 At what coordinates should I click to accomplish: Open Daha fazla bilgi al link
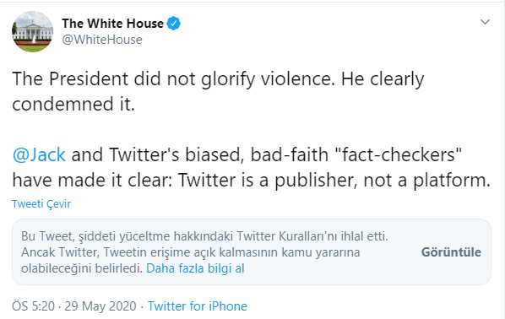pos(195,268)
